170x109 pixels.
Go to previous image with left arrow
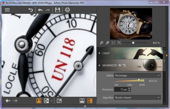(8, 101)
